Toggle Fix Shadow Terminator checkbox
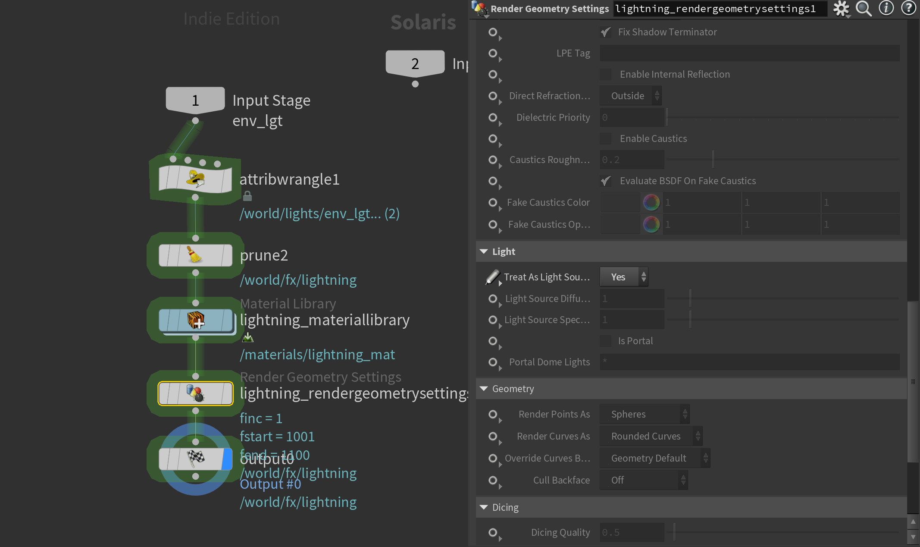The image size is (920, 547). coord(606,32)
